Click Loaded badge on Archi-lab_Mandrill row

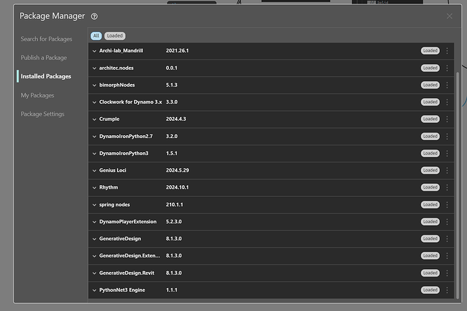point(430,51)
